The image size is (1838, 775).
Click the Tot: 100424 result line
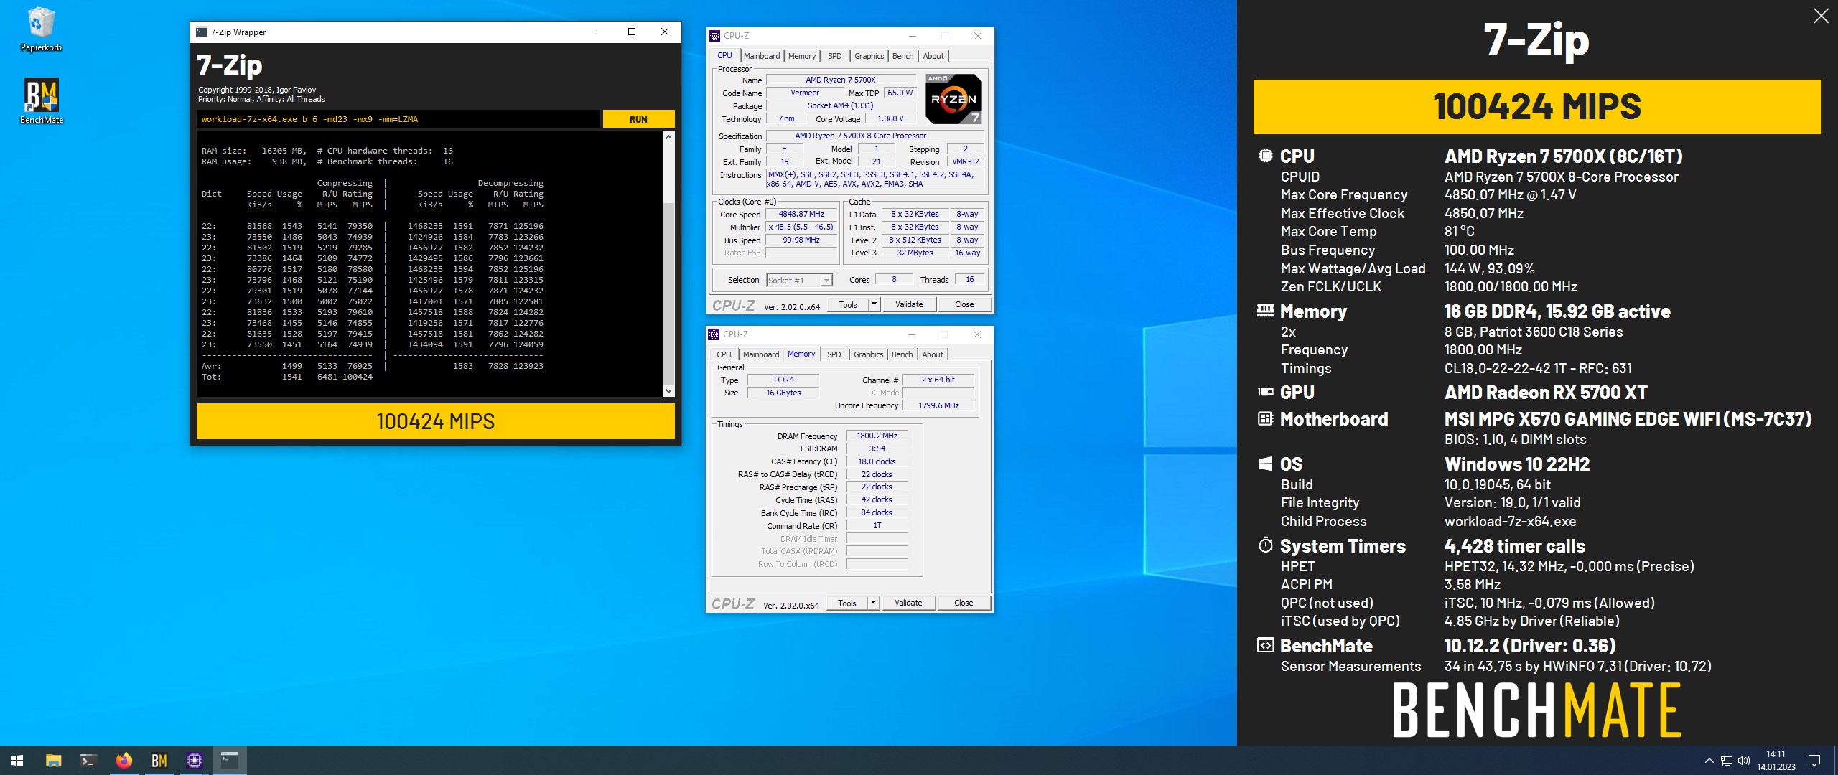pos(287,377)
